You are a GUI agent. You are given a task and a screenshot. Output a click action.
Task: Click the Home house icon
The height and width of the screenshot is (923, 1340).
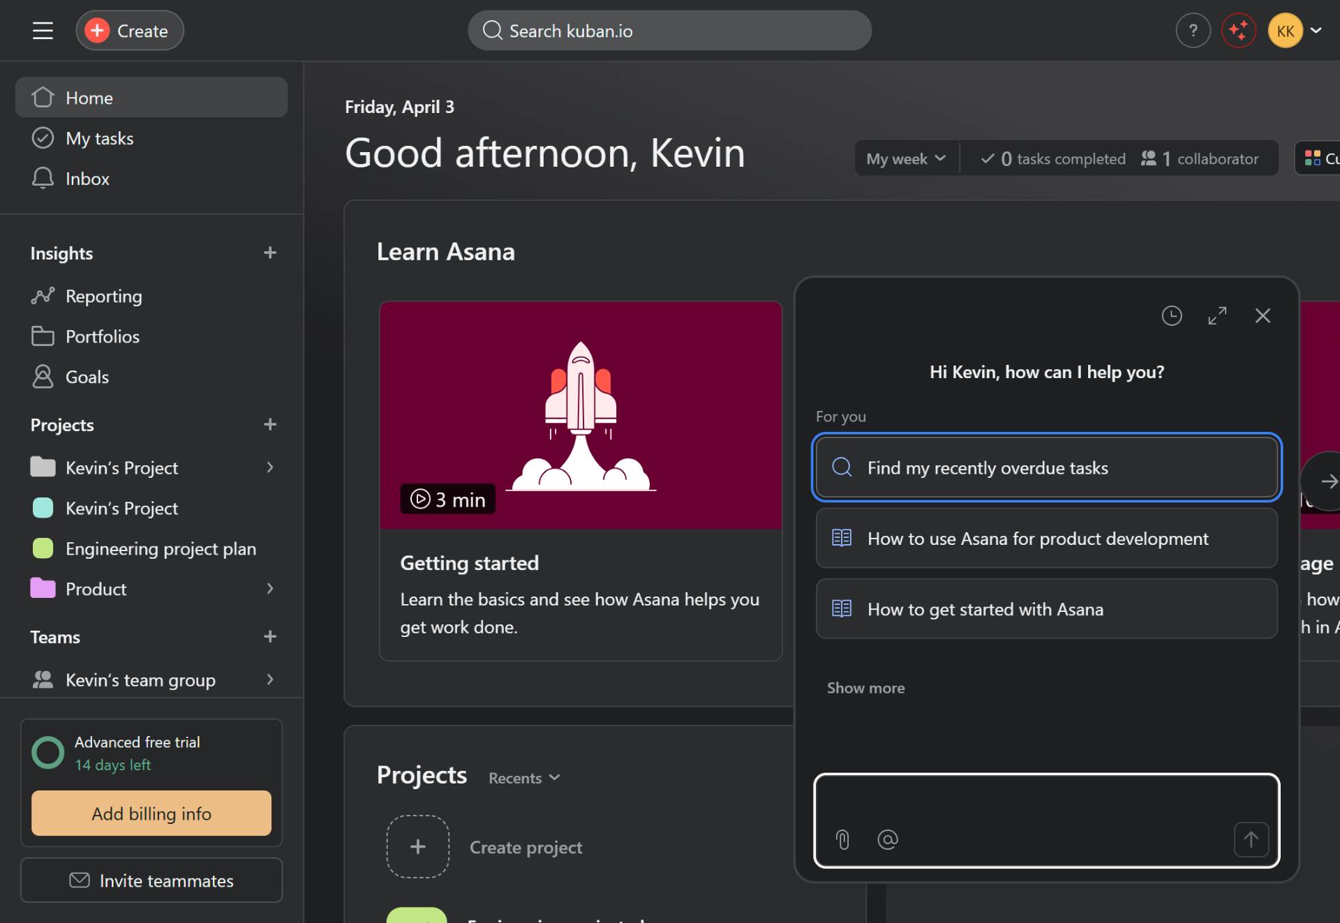coord(43,98)
